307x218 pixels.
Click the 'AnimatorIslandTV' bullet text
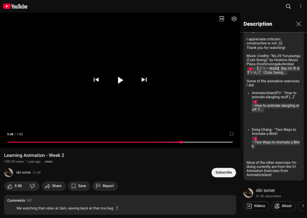click(274, 95)
